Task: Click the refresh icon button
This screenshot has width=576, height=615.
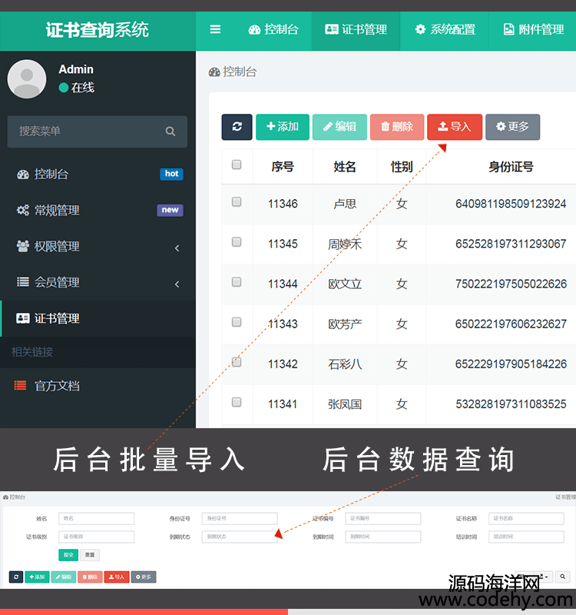Action: [x=237, y=127]
